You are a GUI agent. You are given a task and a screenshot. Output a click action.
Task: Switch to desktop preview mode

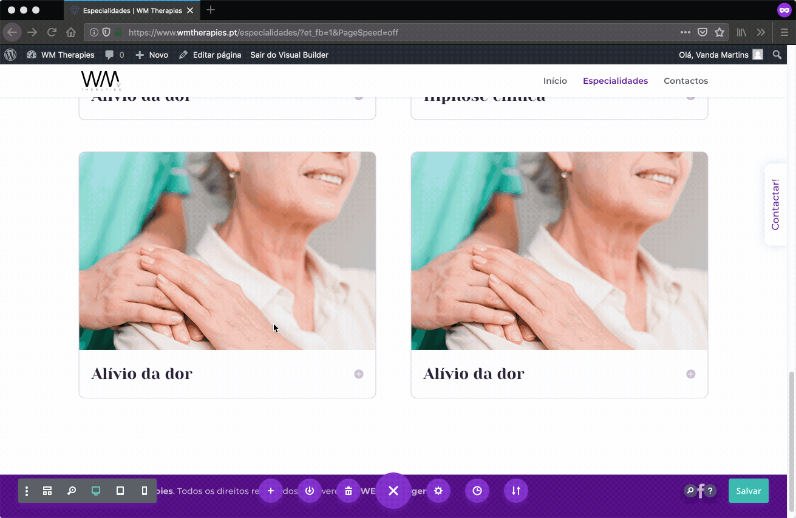(x=96, y=491)
